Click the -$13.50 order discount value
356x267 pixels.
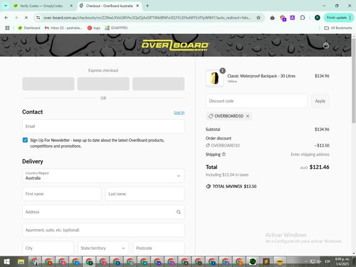[322, 145]
